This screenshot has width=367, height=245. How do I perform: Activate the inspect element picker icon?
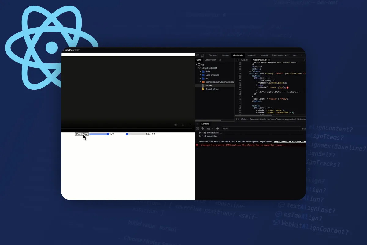click(198, 55)
